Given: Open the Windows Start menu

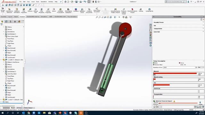Looking at the screenshot, I should click(3, 113).
